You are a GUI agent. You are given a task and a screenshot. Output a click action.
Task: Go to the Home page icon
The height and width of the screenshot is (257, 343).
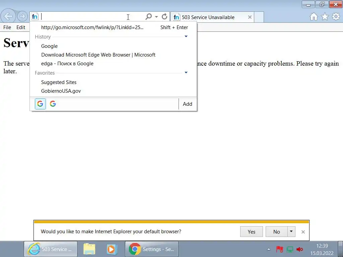pos(314,17)
